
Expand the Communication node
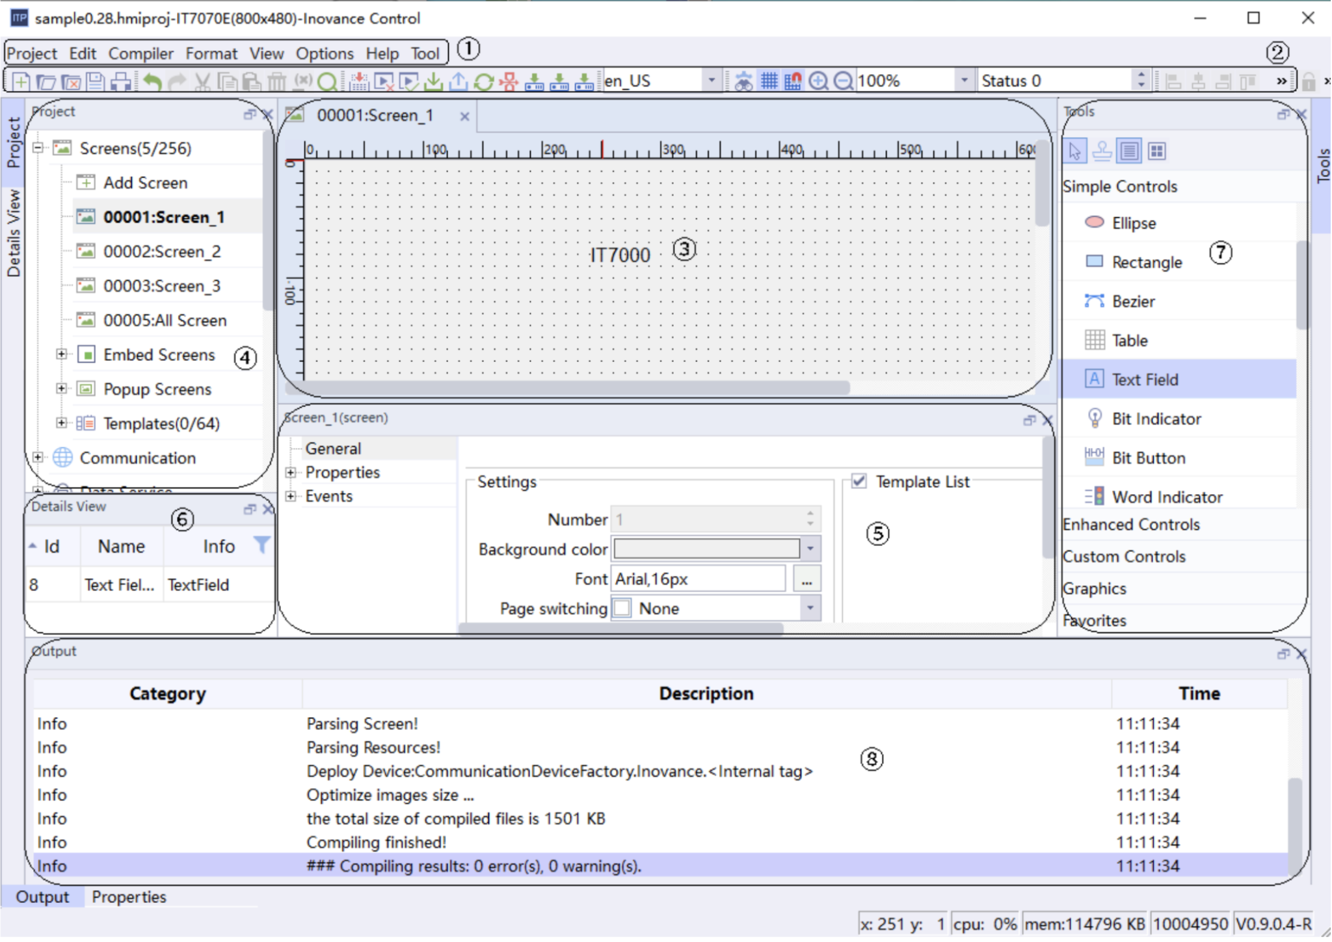point(38,458)
